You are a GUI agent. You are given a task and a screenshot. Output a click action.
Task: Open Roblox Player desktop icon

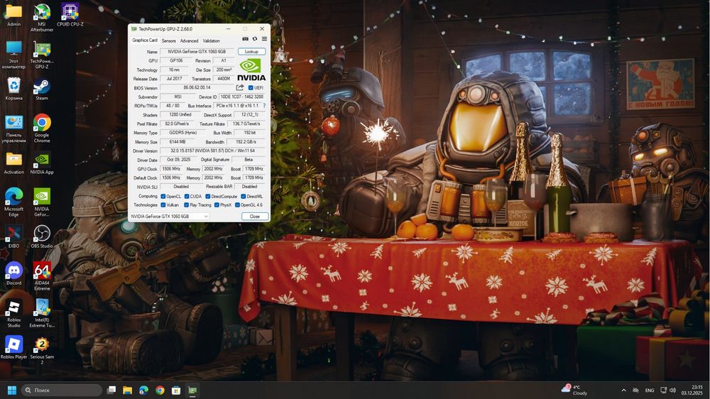13,347
